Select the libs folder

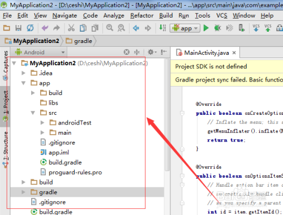point(49,103)
